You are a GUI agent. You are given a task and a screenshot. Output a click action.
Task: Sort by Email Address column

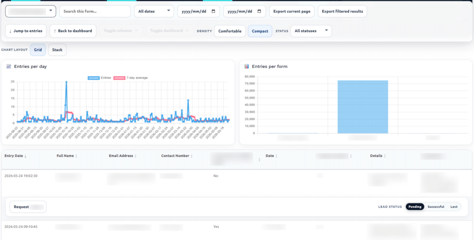pos(123,156)
